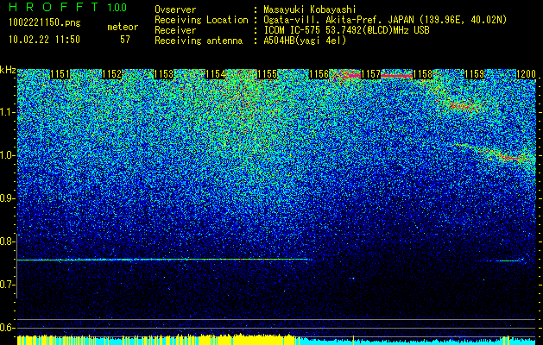The height and width of the screenshot is (345, 543).
Task: Click the short green carrier segment near 1159
Action: [508, 261]
